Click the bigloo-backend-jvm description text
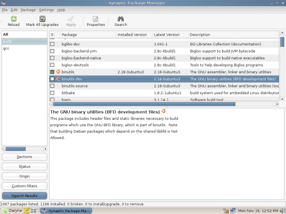286x214 pixels. coord(223,51)
